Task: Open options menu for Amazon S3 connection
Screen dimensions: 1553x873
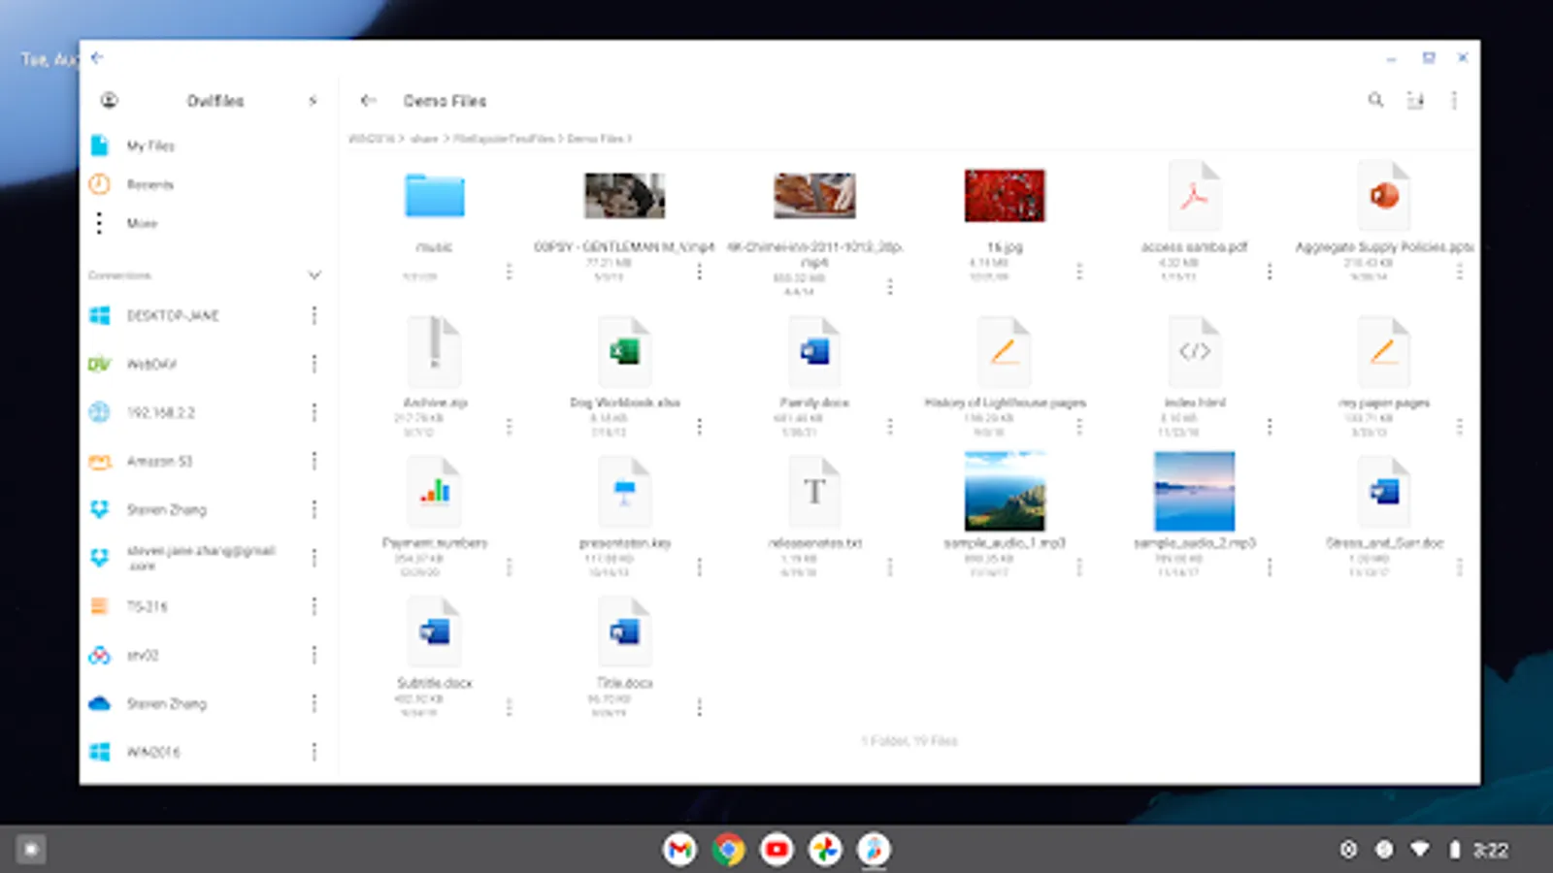Action: (314, 461)
